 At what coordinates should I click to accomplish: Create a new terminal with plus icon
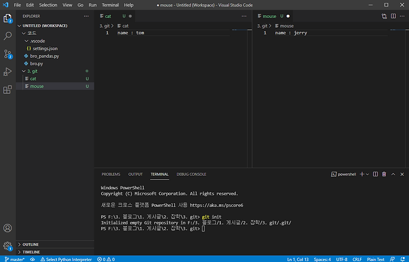tap(362, 174)
